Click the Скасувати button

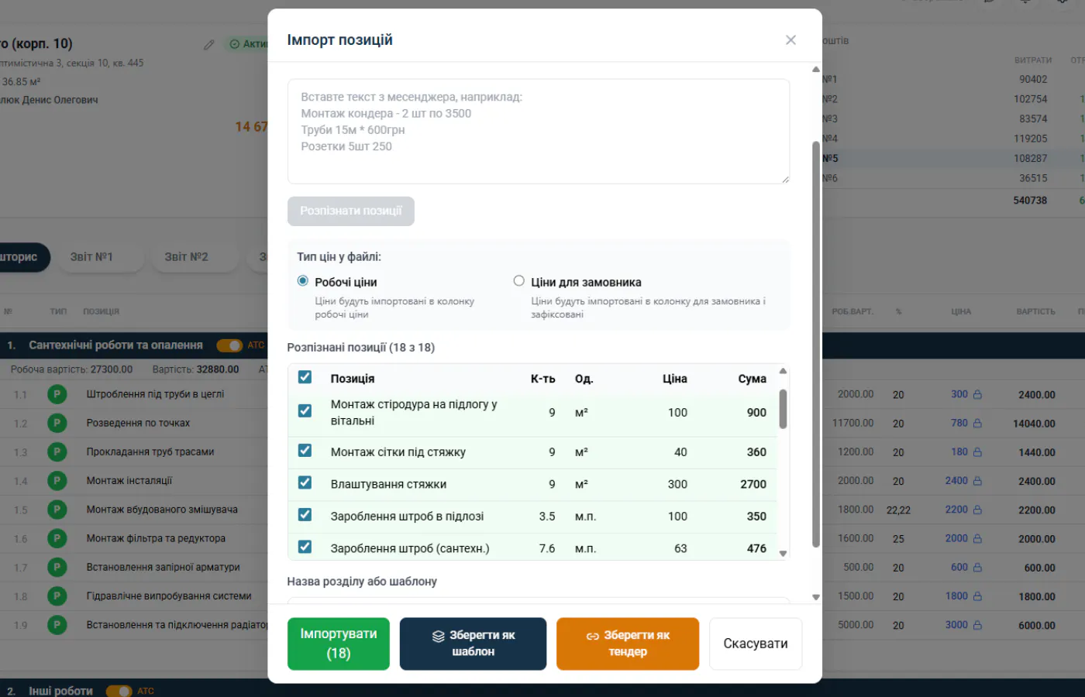756,644
